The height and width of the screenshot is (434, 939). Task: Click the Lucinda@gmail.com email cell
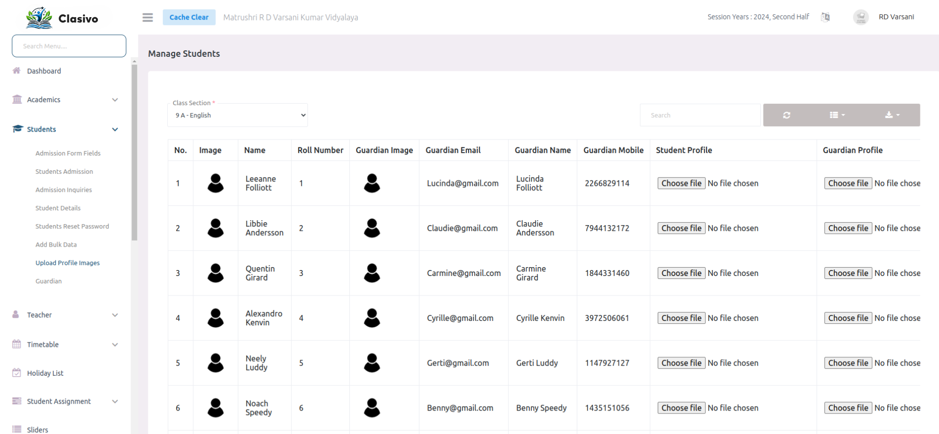pyautogui.click(x=463, y=183)
